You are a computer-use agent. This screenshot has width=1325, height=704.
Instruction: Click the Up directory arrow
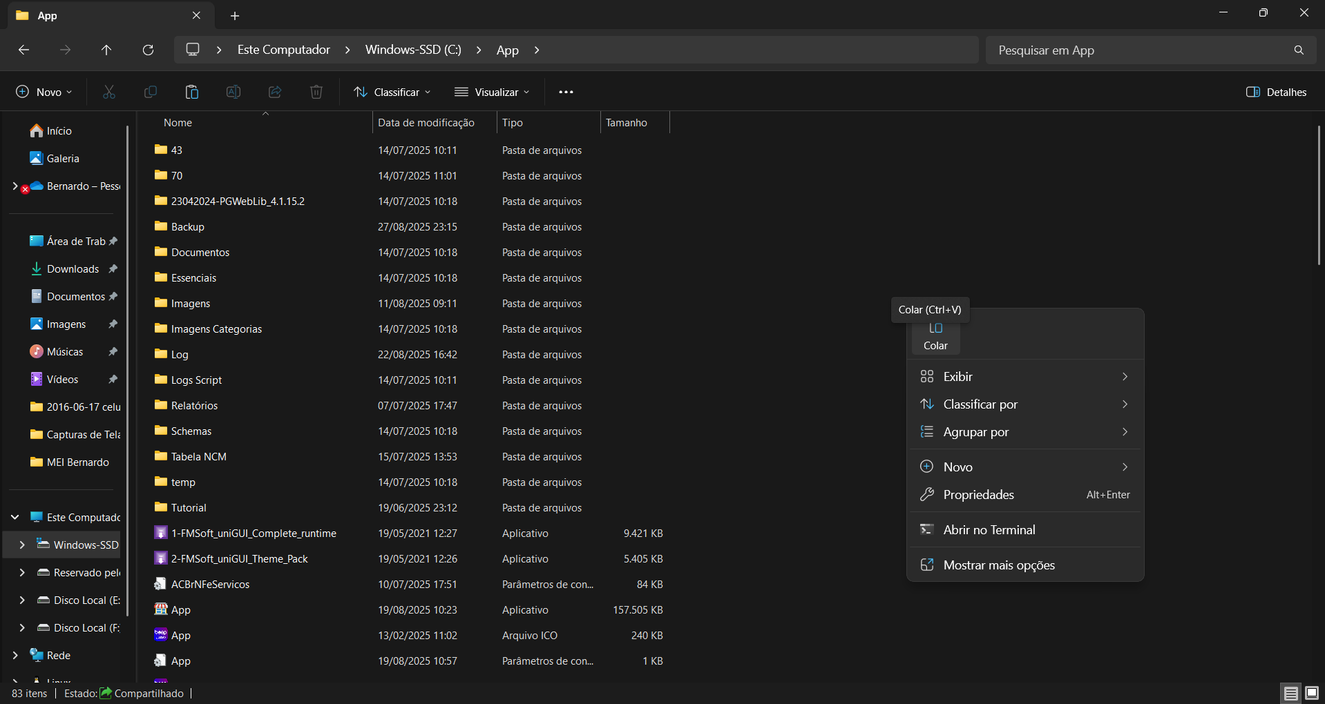tap(106, 50)
